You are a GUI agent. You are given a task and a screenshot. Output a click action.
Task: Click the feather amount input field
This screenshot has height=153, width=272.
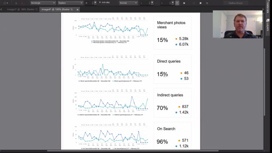click(88, 3)
